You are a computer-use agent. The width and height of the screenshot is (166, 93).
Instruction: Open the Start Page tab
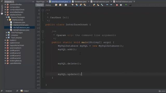[40, 2]
